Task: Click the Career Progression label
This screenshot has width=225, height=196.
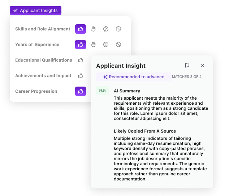Action: coord(36,91)
